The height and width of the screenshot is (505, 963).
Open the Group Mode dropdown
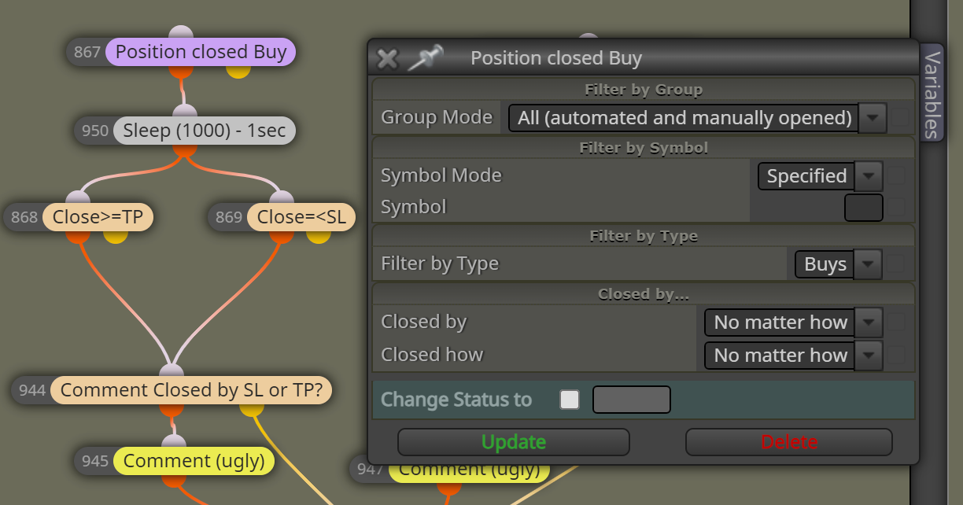point(697,118)
